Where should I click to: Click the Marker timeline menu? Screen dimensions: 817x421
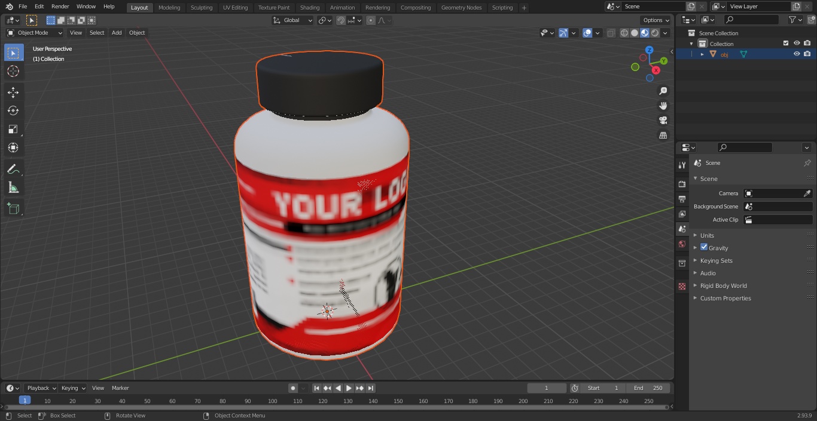tap(120, 388)
